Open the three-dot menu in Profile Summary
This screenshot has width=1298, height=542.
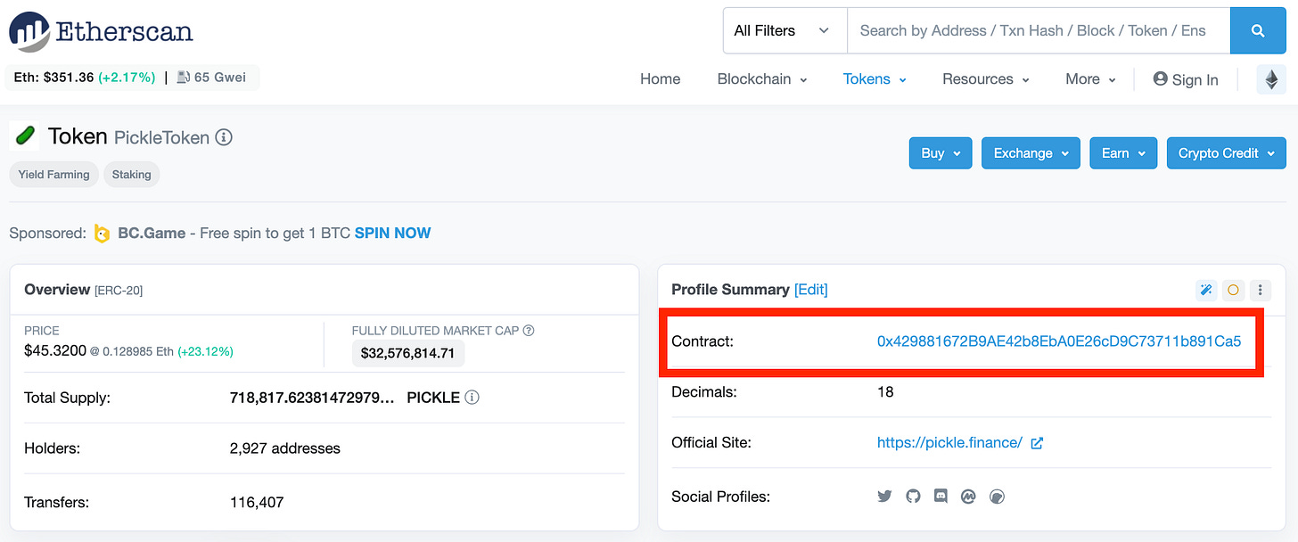tap(1260, 290)
